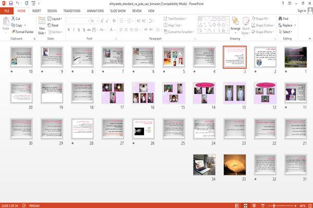Click the Italic formatting icon
This screenshot has height=208, width=313.
click(x=74, y=30)
